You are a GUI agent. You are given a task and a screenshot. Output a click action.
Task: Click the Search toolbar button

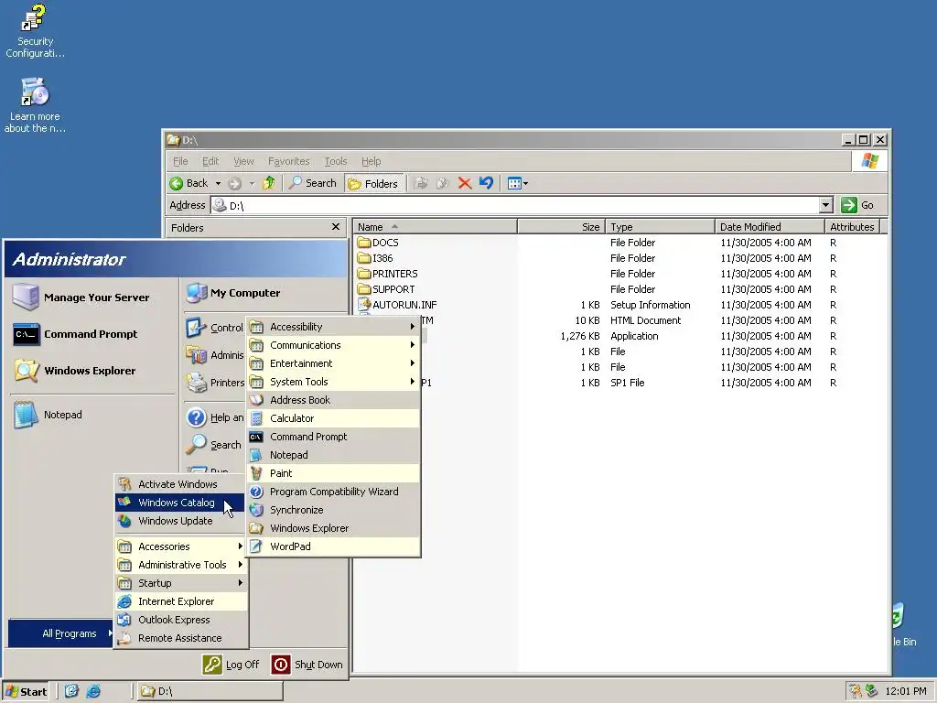click(x=313, y=183)
